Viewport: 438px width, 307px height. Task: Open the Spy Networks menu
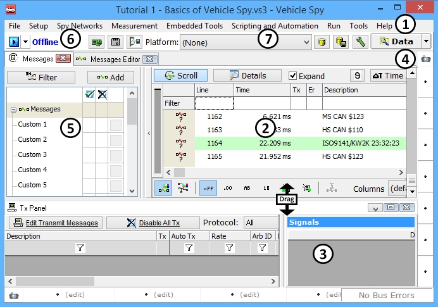coord(80,26)
